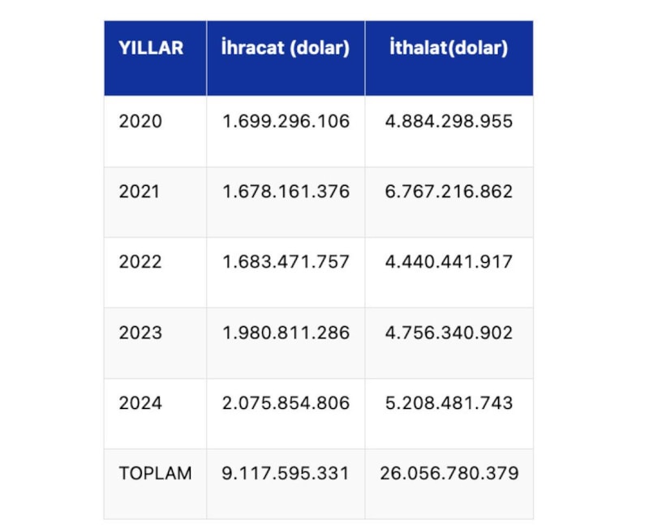Select the 2020 year cell

click(140, 122)
